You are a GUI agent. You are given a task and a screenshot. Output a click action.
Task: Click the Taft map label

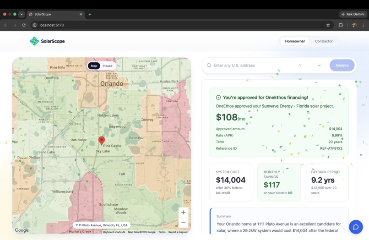click(122, 174)
